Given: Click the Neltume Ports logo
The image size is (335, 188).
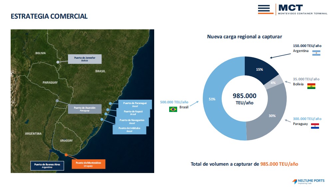Looking at the screenshot, I should 308,181.
